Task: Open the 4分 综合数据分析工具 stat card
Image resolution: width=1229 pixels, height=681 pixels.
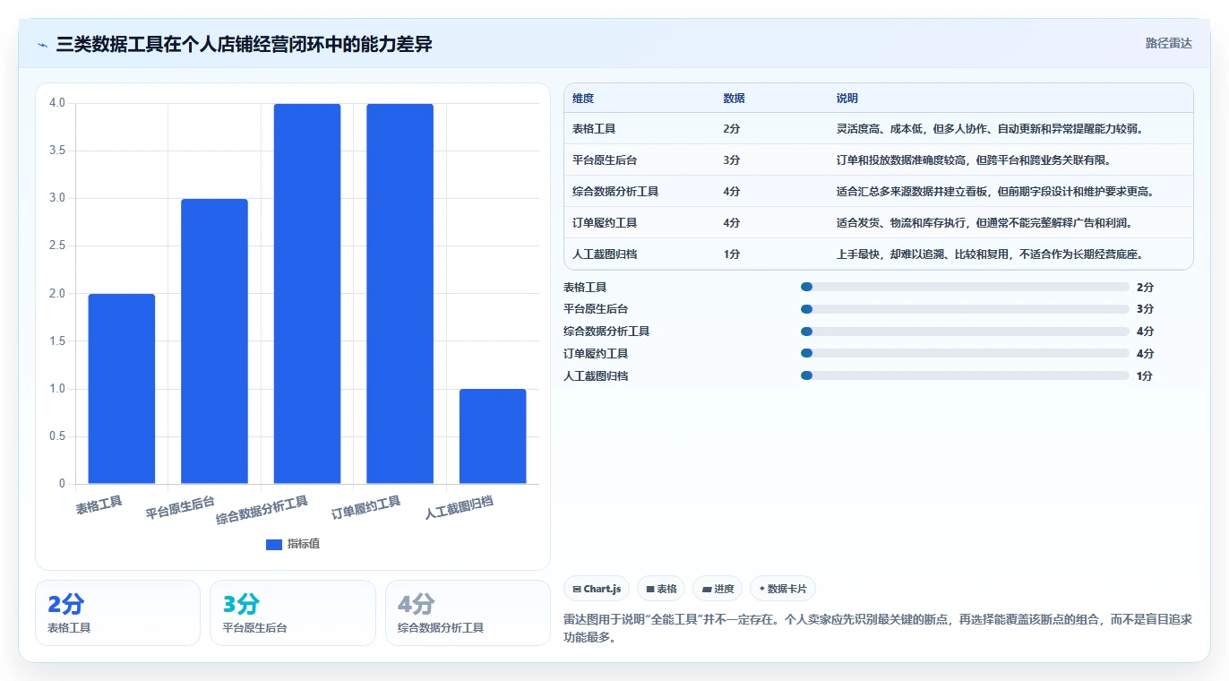Action: (468, 613)
